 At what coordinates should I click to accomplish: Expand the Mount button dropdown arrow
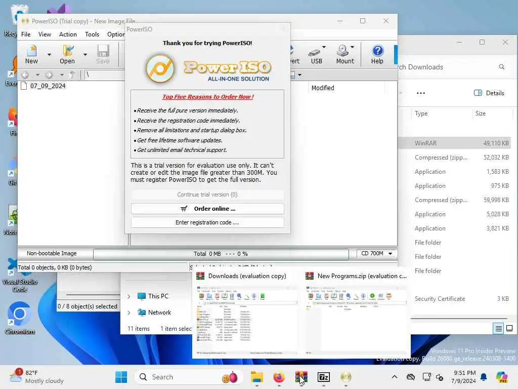click(x=352, y=47)
